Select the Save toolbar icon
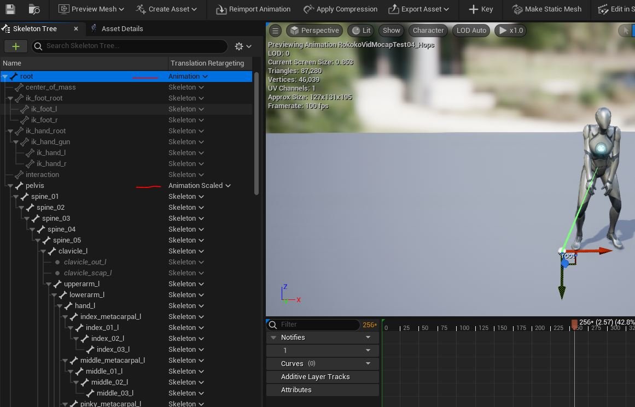This screenshot has width=635, height=407. click(9, 9)
